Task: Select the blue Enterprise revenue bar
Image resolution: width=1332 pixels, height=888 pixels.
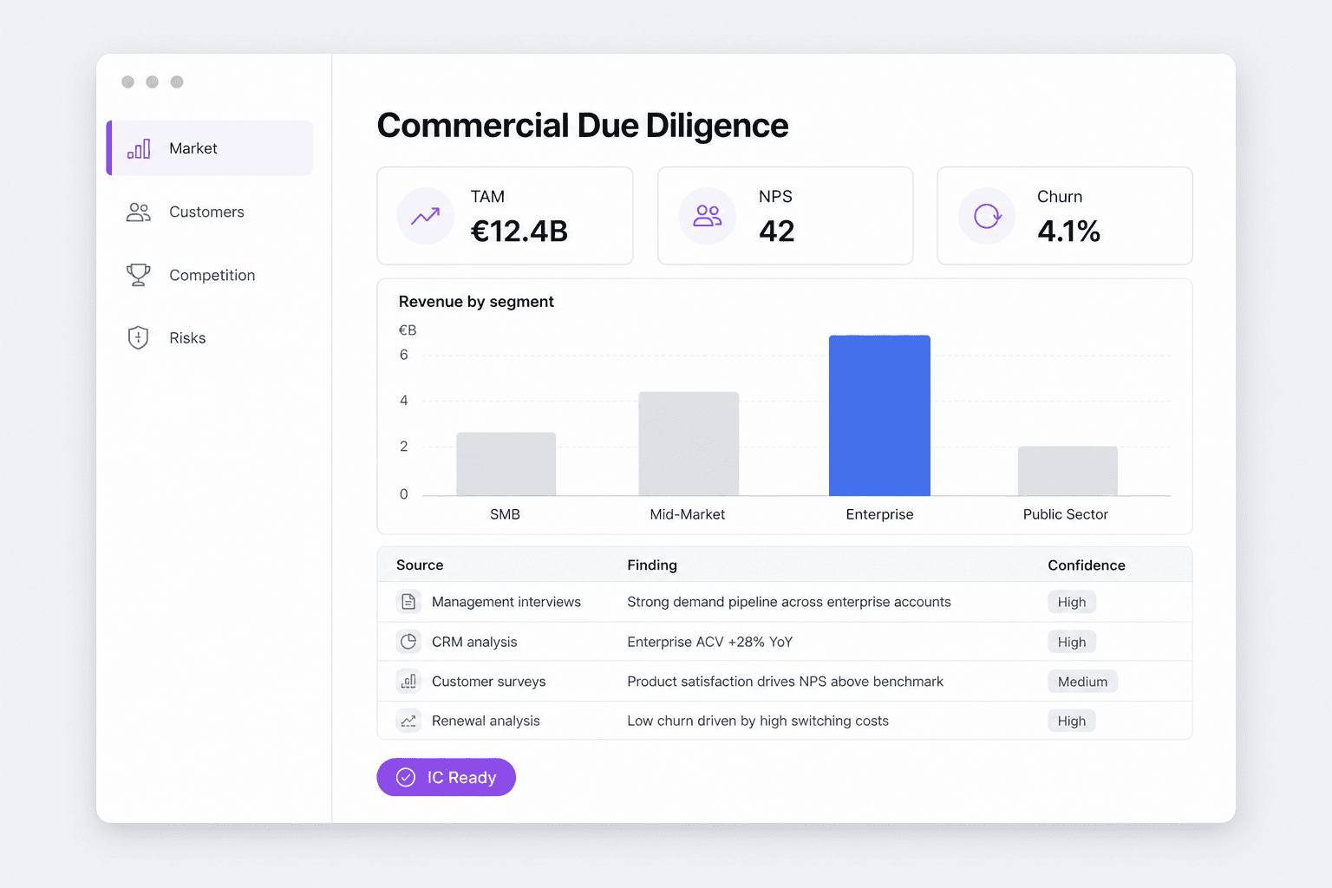Action: 879,415
